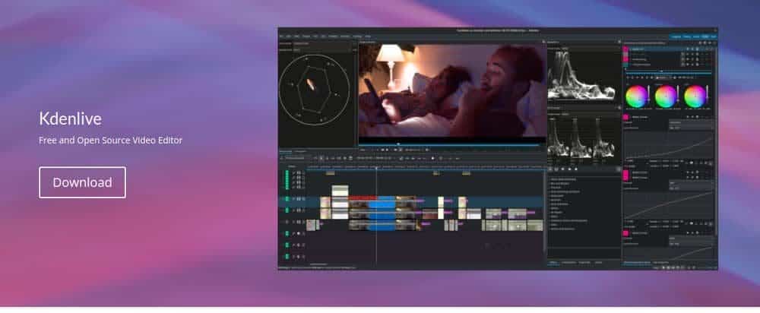Image resolution: width=760 pixels, height=313 pixels.
Task: Click the Lift color wheel
Action: click(636, 96)
